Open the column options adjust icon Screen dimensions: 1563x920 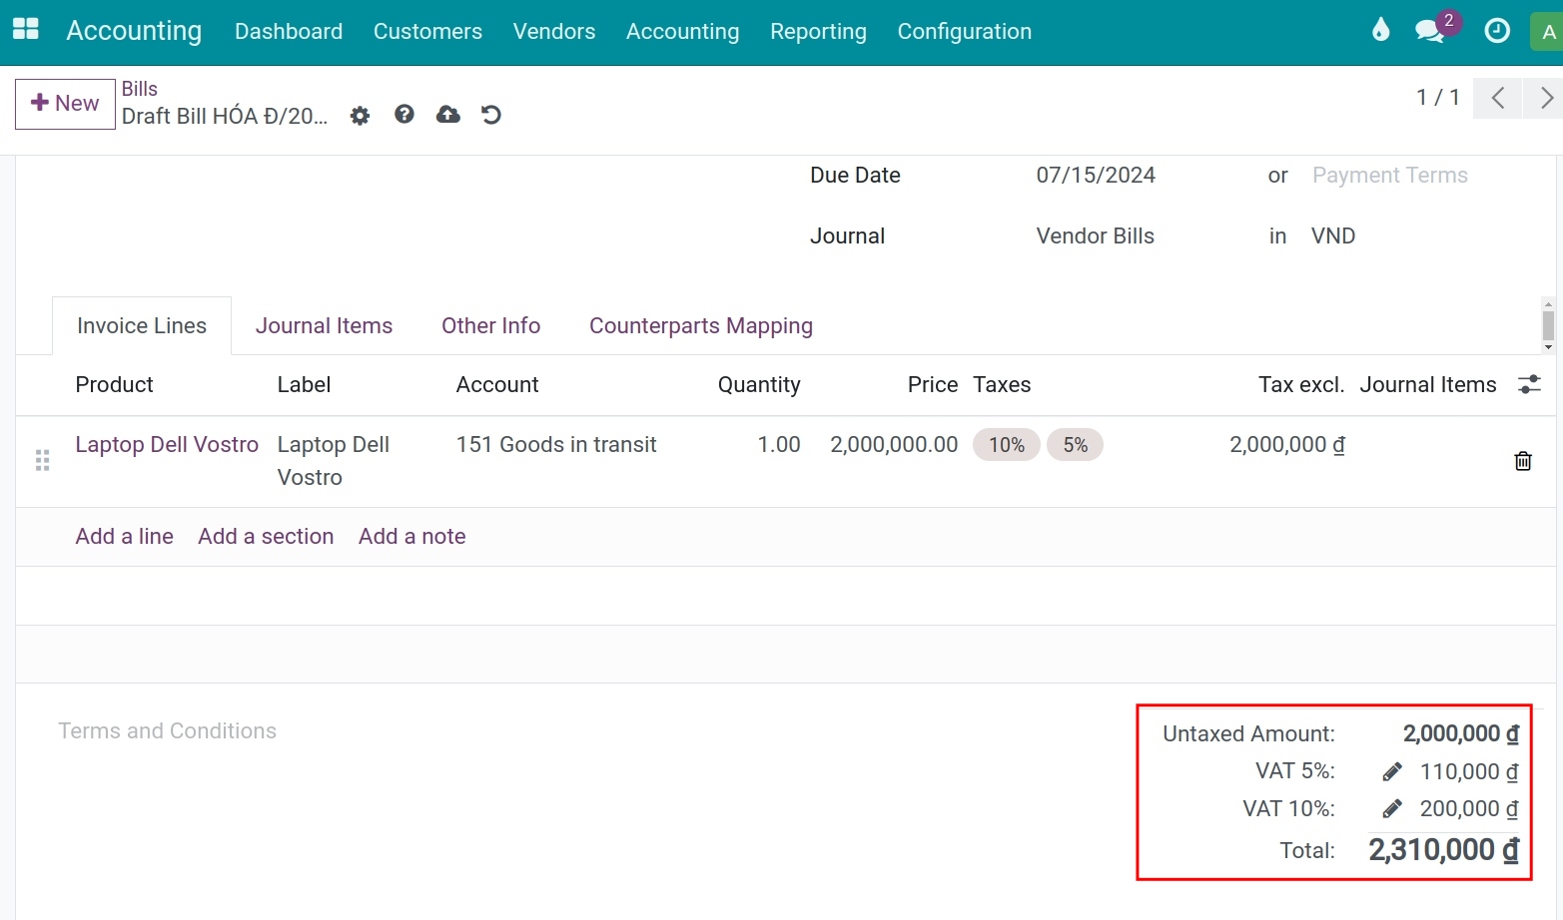click(x=1529, y=384)
